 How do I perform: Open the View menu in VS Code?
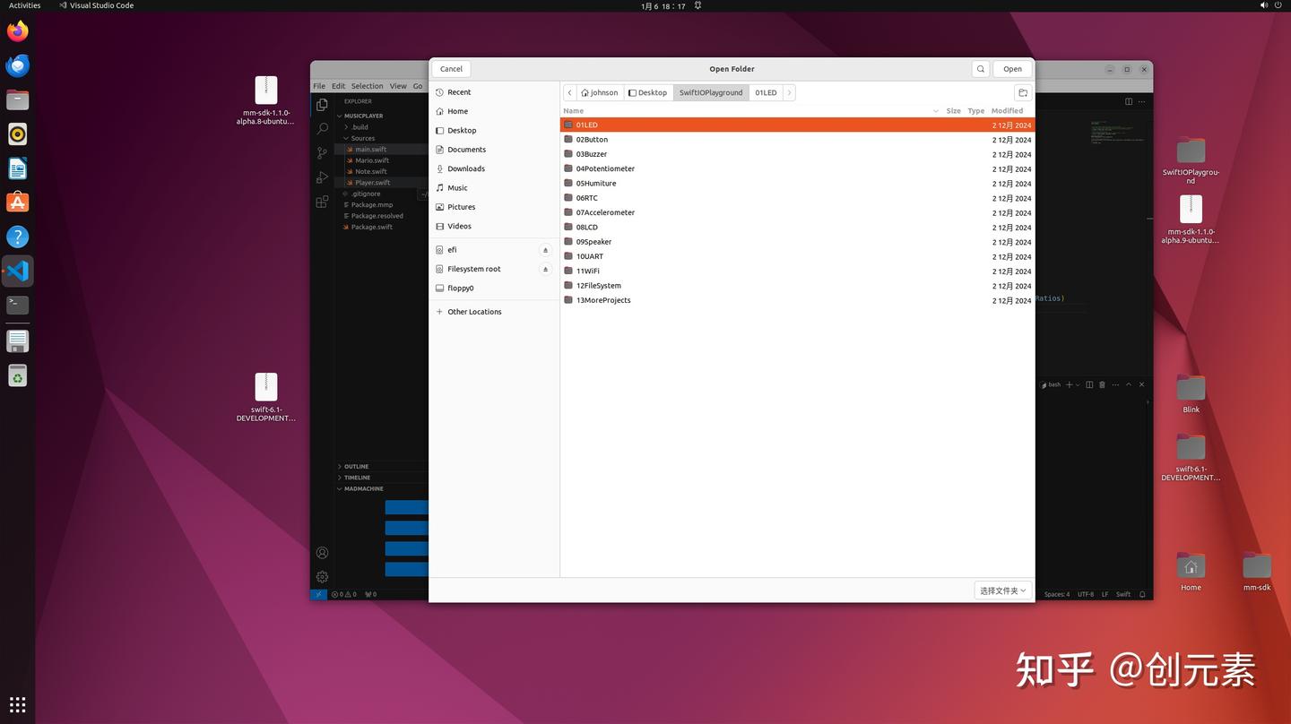click(398, 86)
